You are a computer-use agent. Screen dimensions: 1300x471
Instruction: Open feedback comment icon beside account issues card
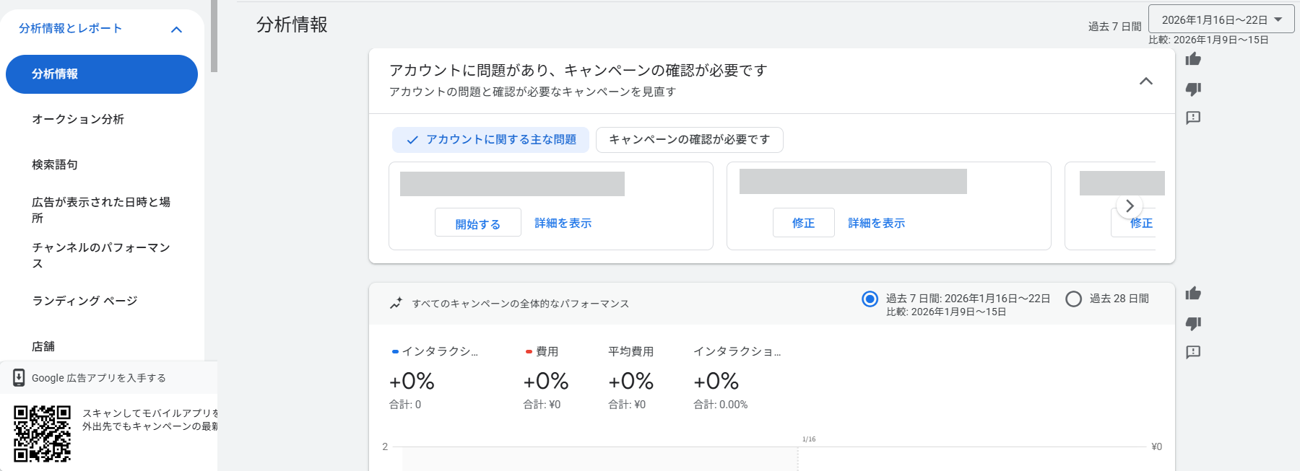pyautogui.click(x=1193, y=118)
